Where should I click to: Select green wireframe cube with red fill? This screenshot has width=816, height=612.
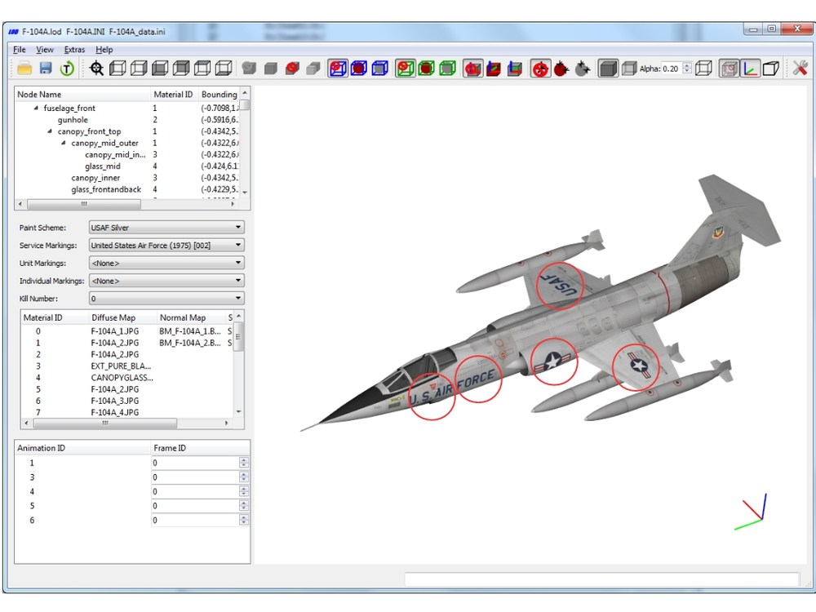tap(426, 69)
